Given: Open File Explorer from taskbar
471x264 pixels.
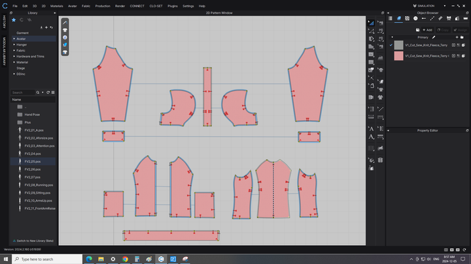Looking at the screenshot, I should [x=101, y=259].
